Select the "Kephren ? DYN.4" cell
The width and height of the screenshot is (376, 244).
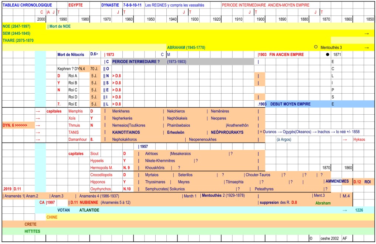click(71, 69)
